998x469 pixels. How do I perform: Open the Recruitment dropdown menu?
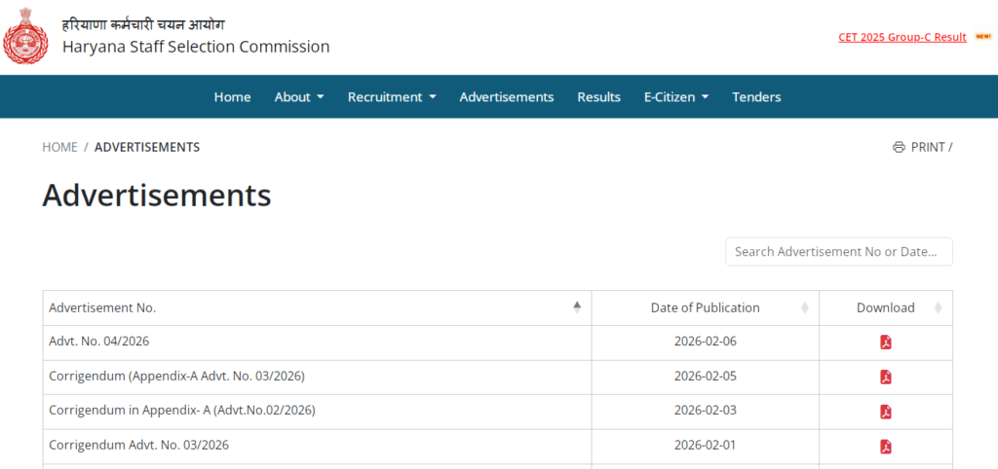point(392,97)
